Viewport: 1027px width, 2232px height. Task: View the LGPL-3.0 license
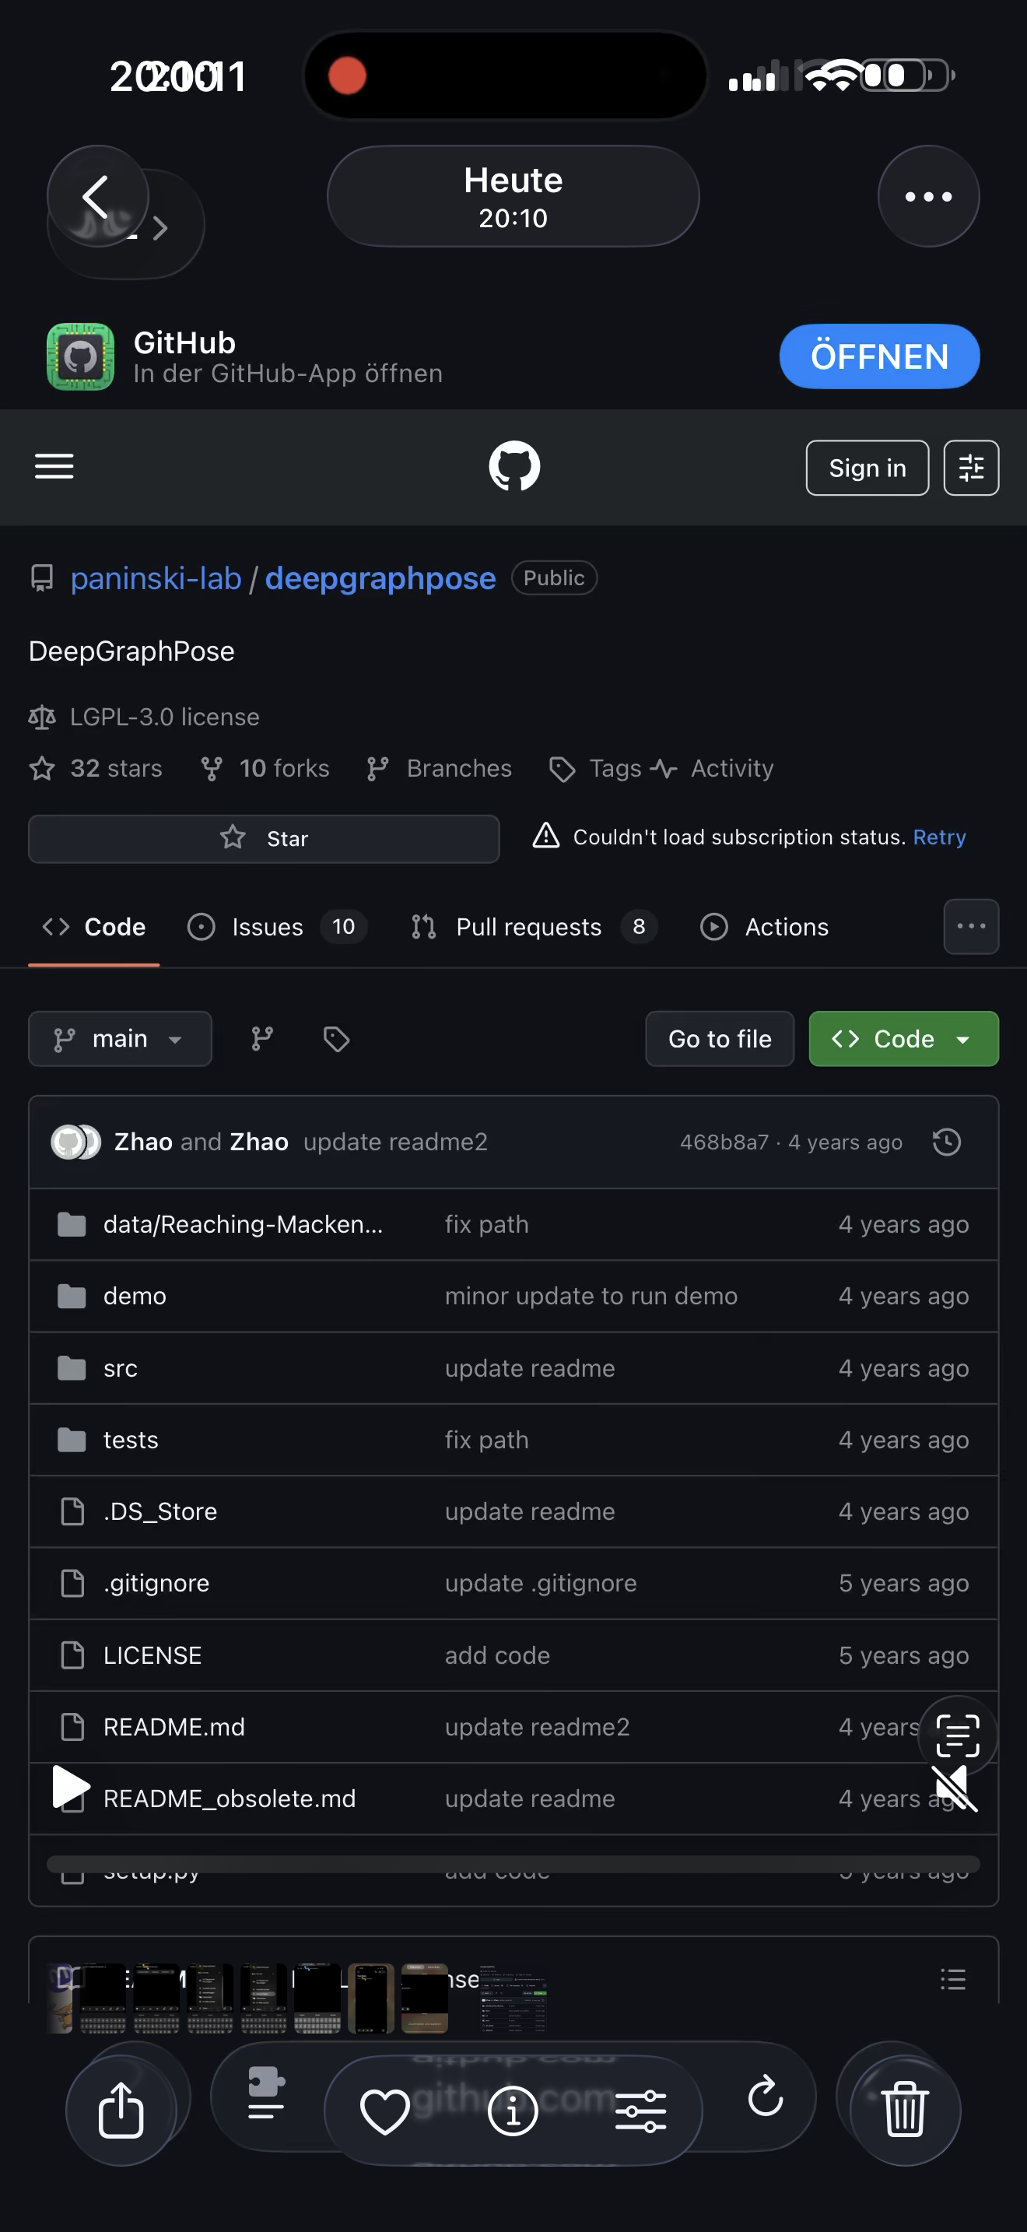coord(164,717)
